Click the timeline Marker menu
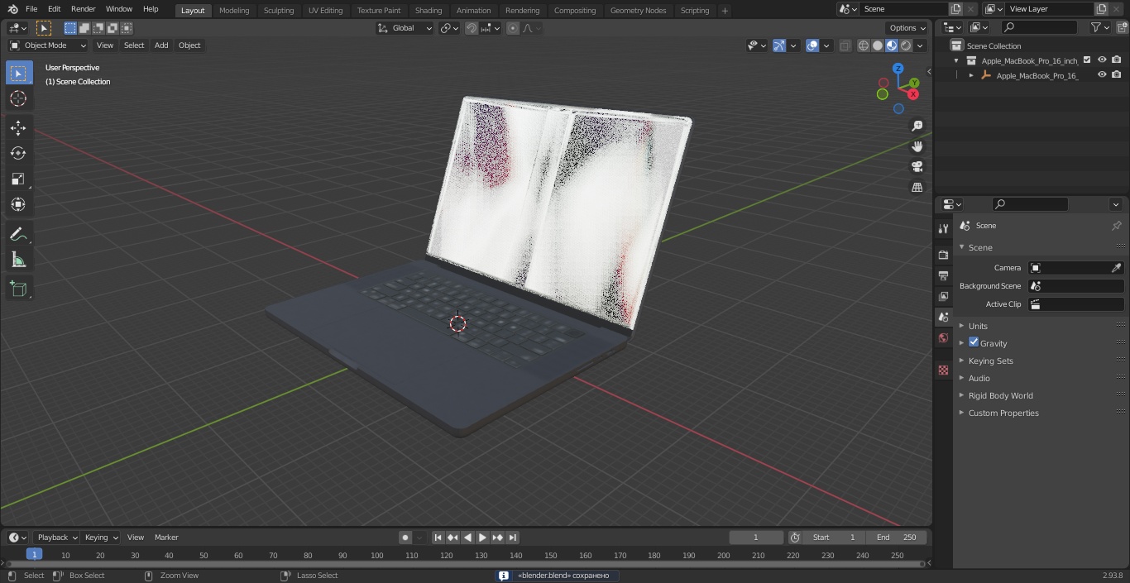The width and height of the screenshot is (1130, 583). [x=166, y=538]
